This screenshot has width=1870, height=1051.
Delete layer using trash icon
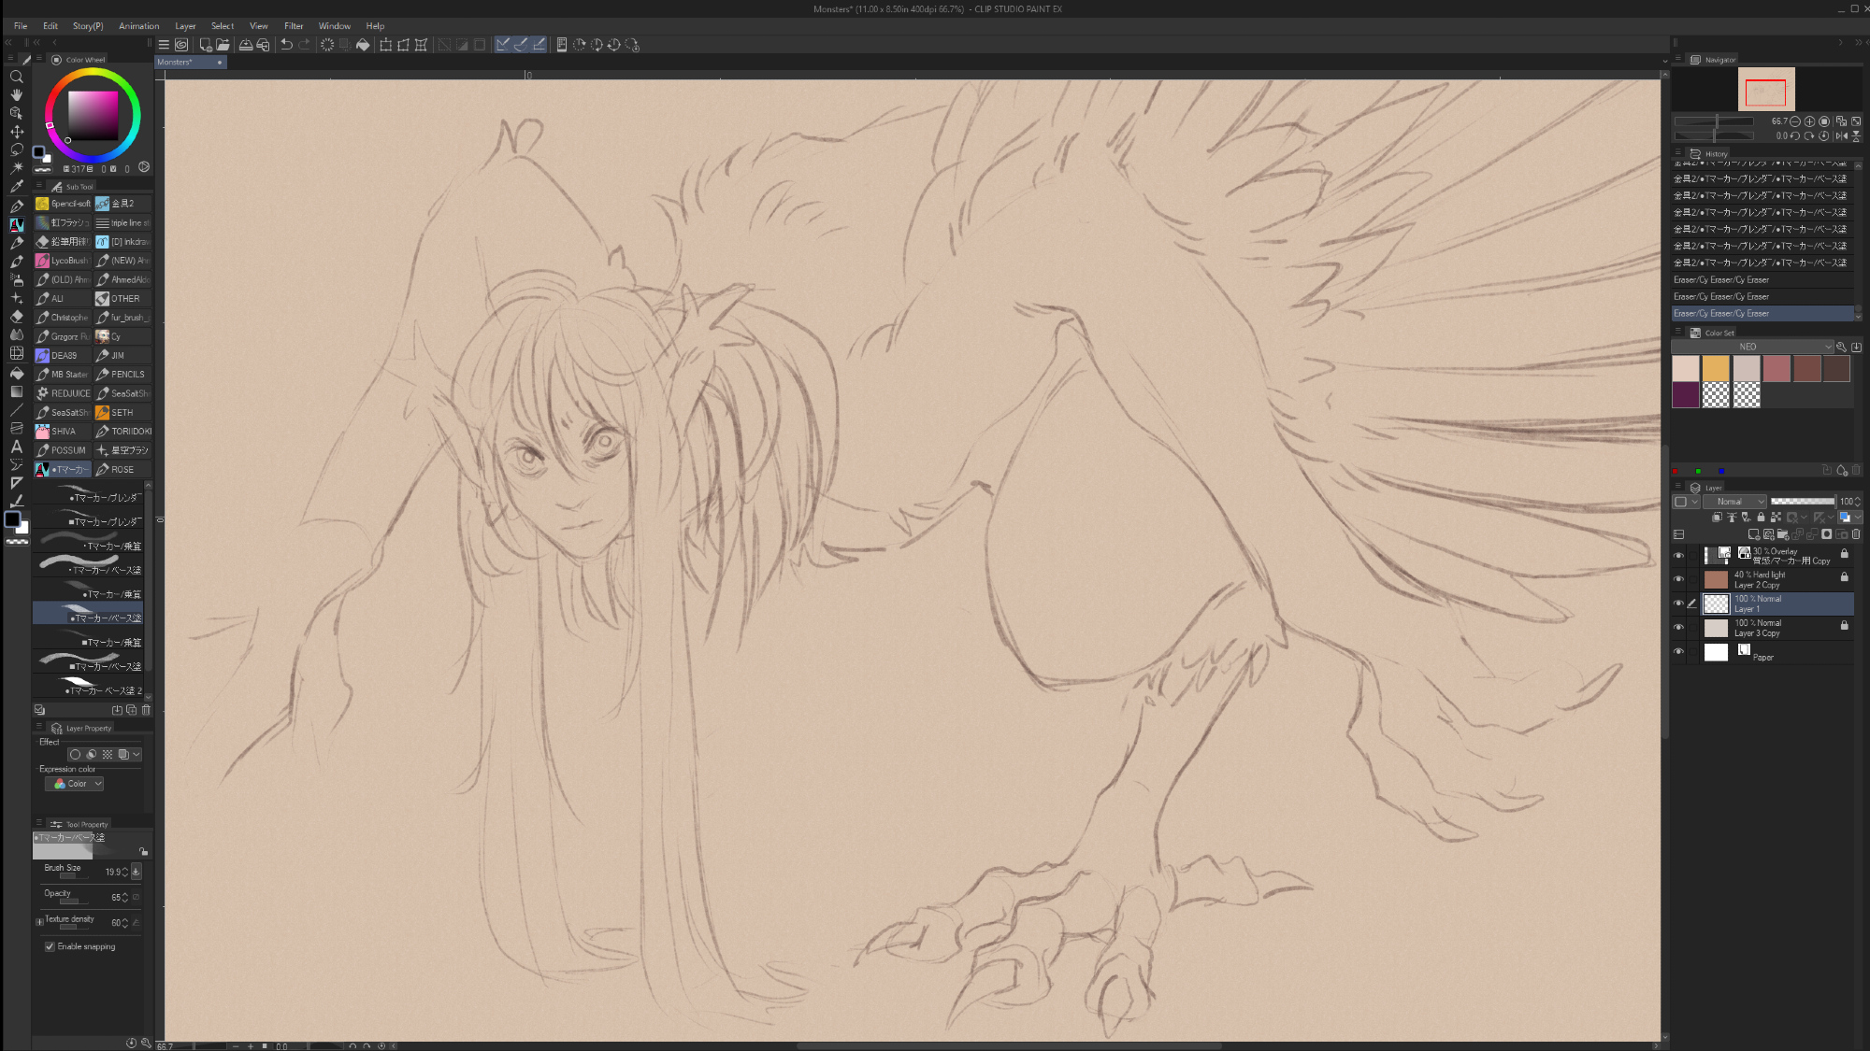[x=1856, y=535]
